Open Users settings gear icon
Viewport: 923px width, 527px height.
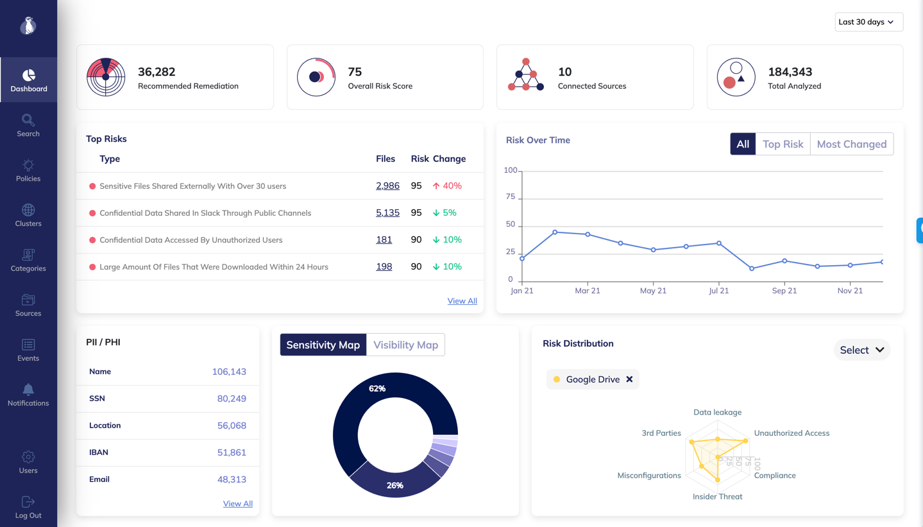[28, 457]
